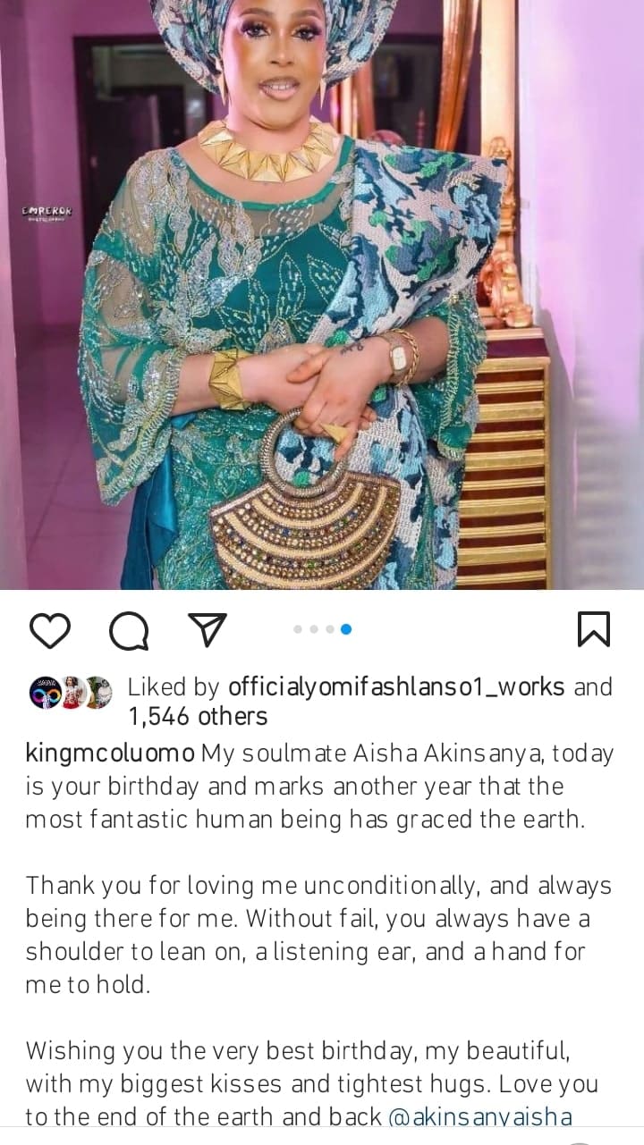The height and width of the screenshot is (1145, 644).
Task: View the 1,546 others who liked
Action: pos(197,716)
